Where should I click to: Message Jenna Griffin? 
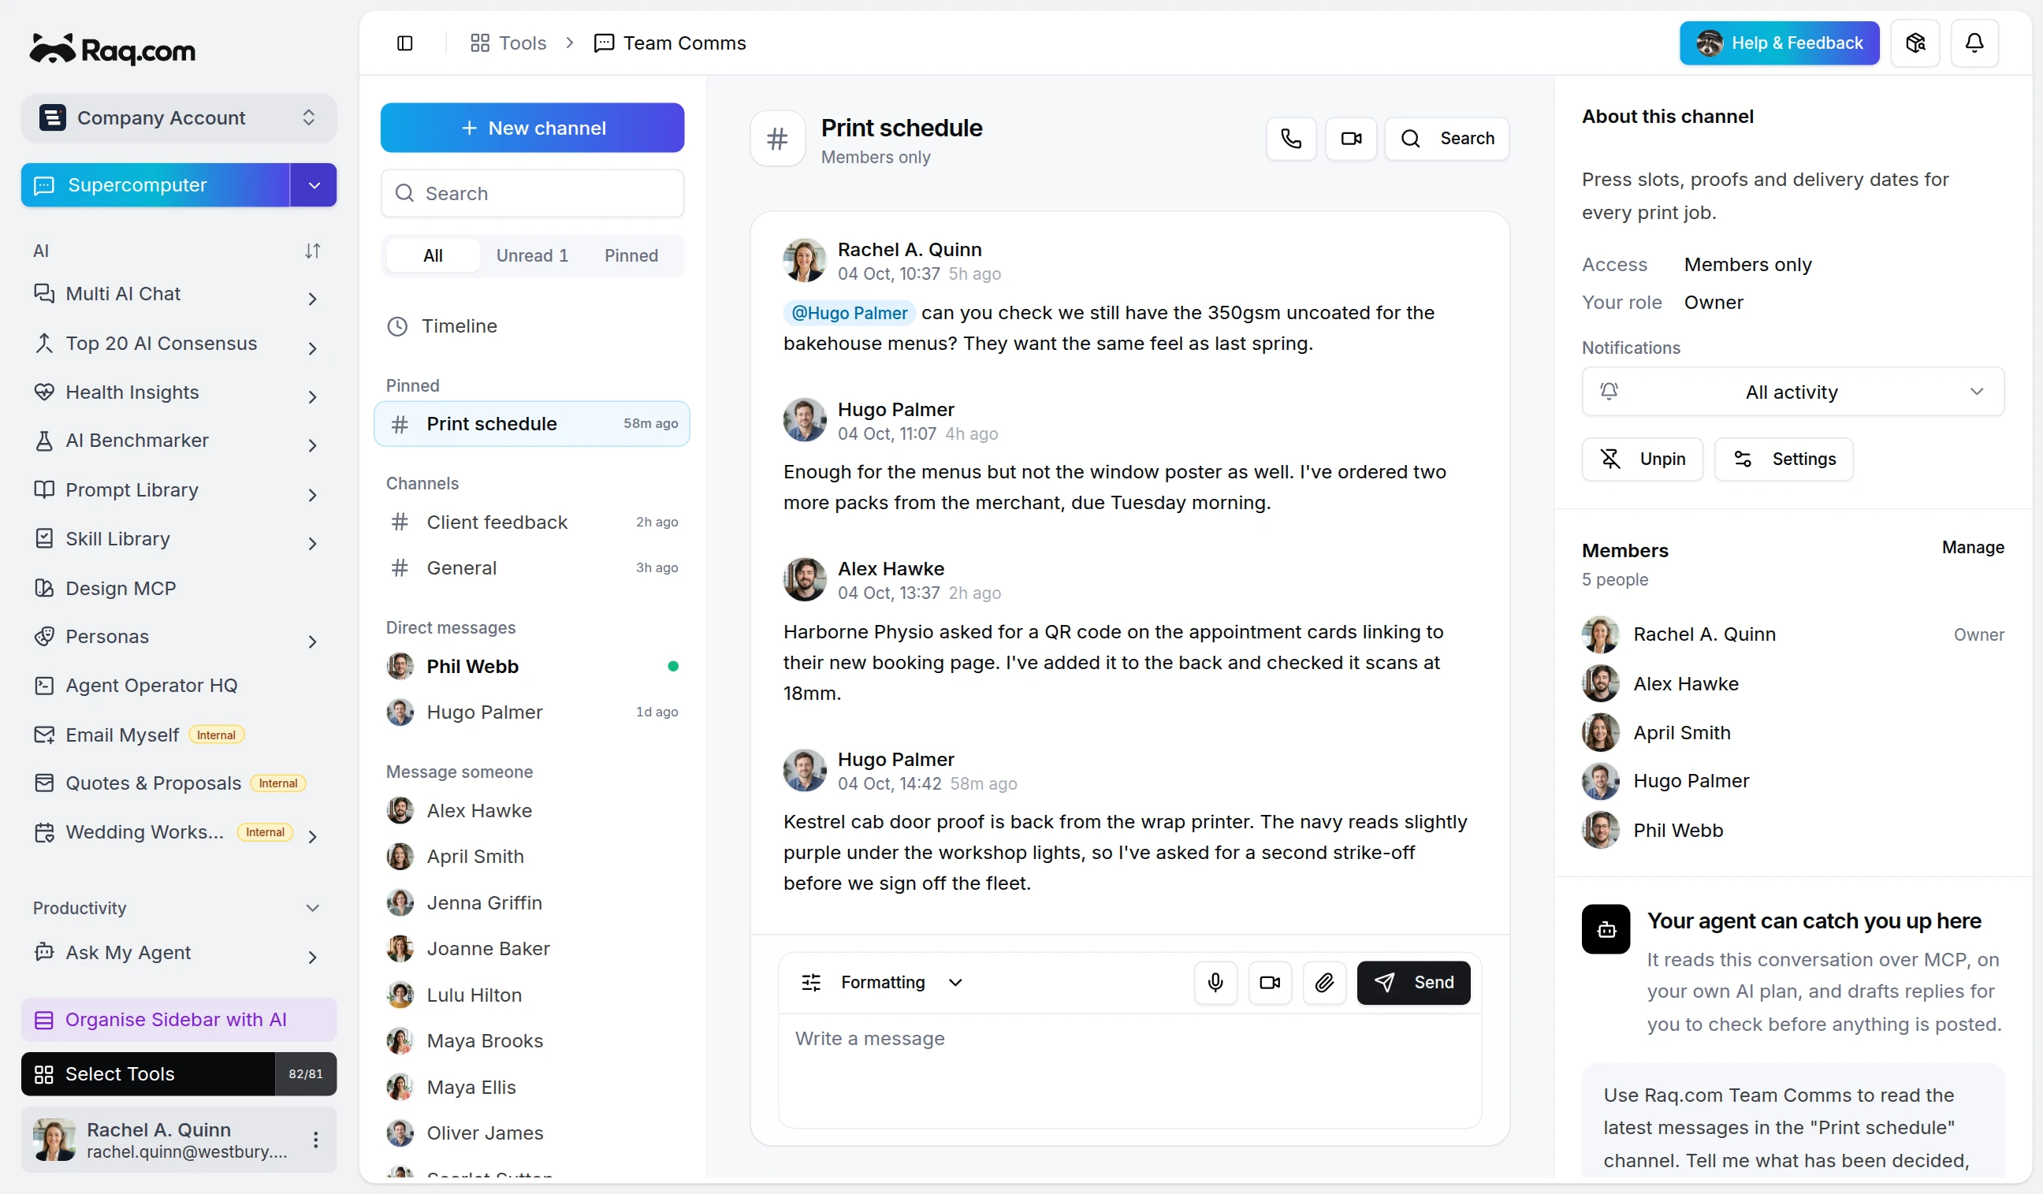pos(532,902)
